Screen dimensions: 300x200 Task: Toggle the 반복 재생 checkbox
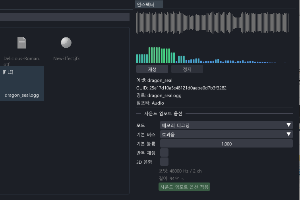[x=164, y=153]
